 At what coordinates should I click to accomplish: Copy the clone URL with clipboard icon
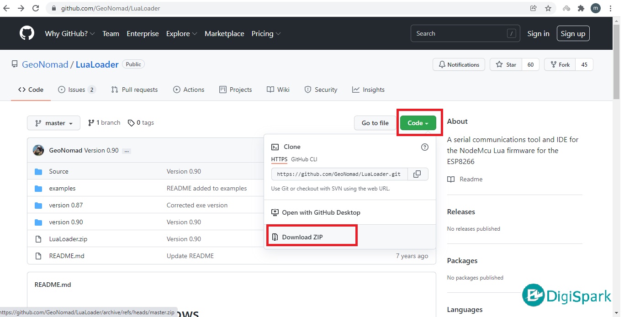pyautogui.click(x=417, y=174)
